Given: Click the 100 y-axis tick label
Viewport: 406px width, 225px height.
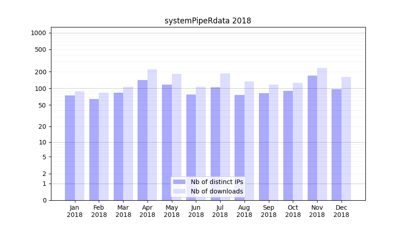Looking at the screenshot, I should tap(40, 89).
